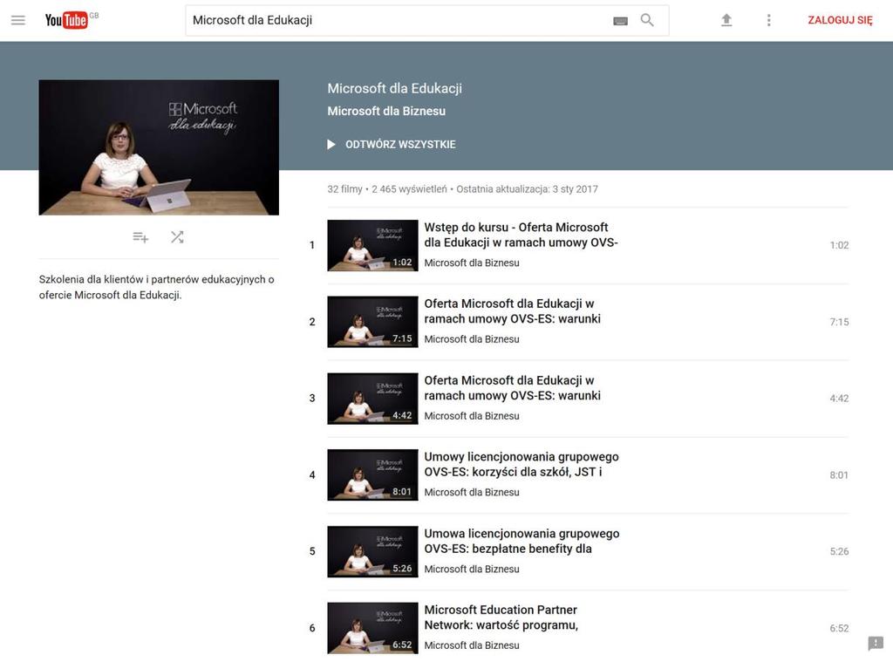Click the 5:26 duration at row end
This screenshot has height=662, width=893.
click(839, 551)
